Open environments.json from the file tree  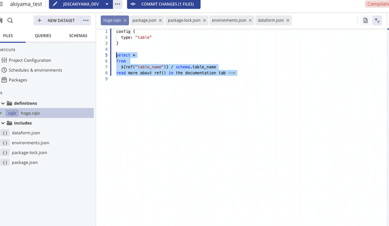pos(30,143)
